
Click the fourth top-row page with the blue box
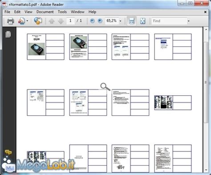pyautogui.click(x=173, y=47)
